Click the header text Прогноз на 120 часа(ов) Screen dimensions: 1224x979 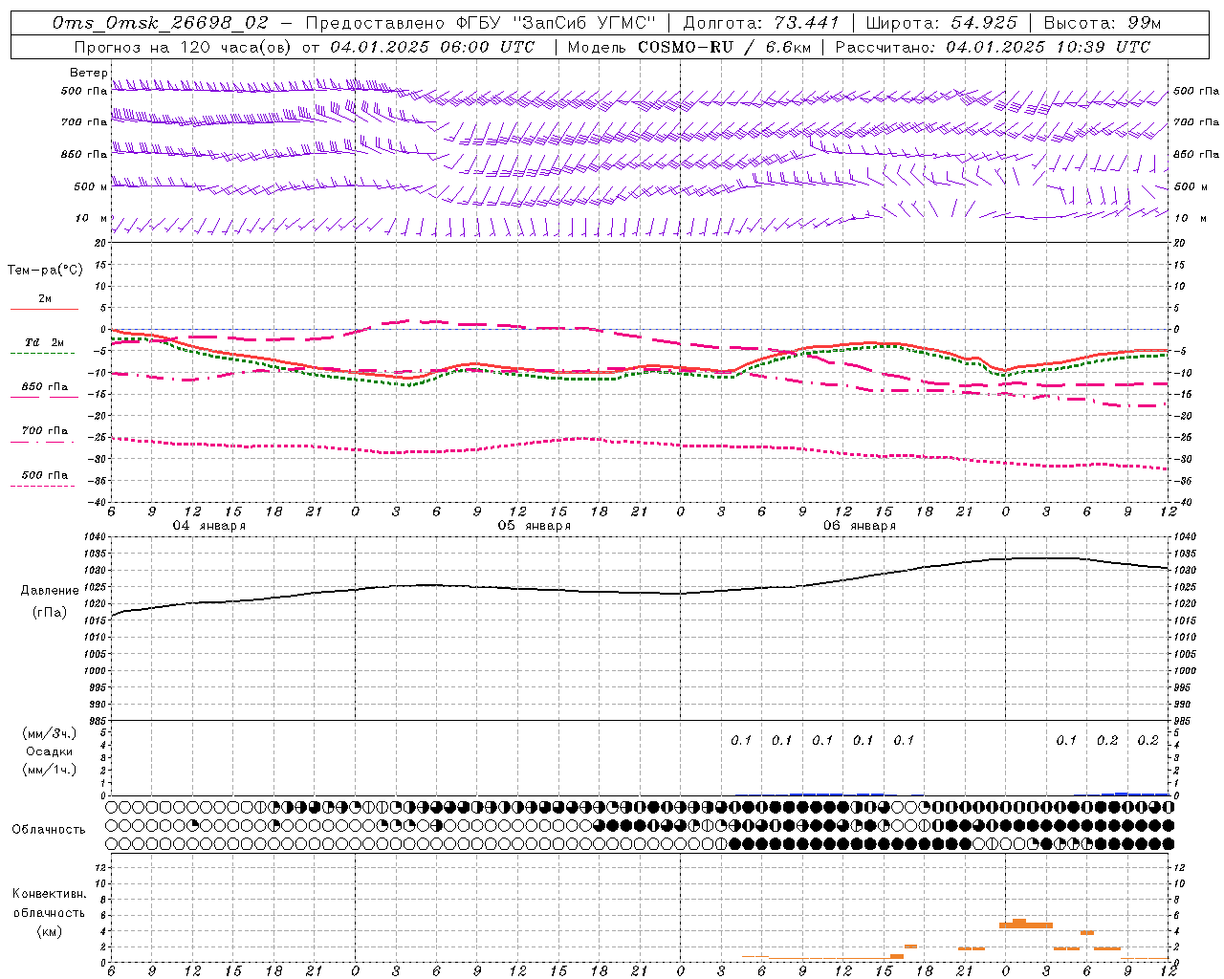184,47
